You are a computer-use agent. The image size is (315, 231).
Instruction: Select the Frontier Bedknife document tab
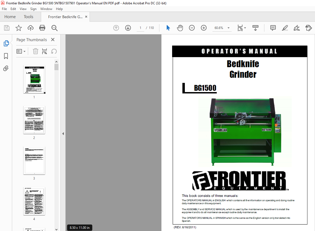tap(65, 17)
